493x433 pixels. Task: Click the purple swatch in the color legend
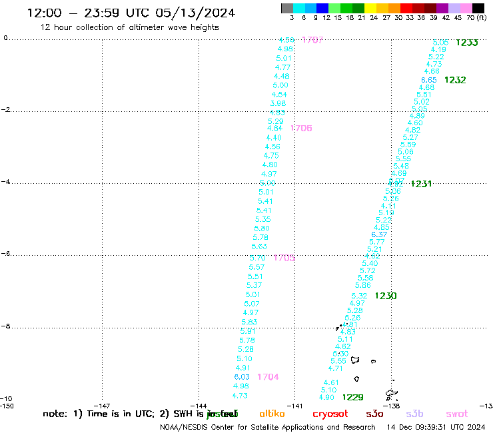[442, 8]
